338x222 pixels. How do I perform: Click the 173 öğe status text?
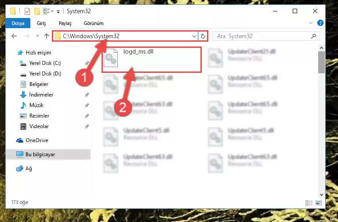(20, 202)
